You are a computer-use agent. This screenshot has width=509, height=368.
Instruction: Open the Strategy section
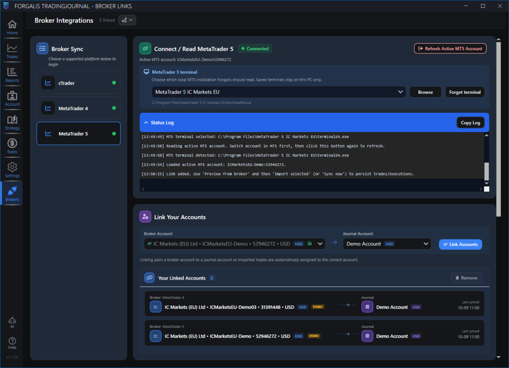12,123
